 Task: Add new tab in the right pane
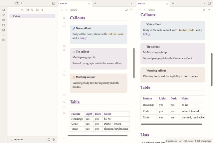click(x=173, y=4)
